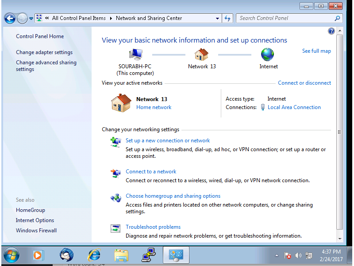The height and width of the screenshot is (266, 354).
Task: Go back with the Back arrow button
Action: click(10, 18)
